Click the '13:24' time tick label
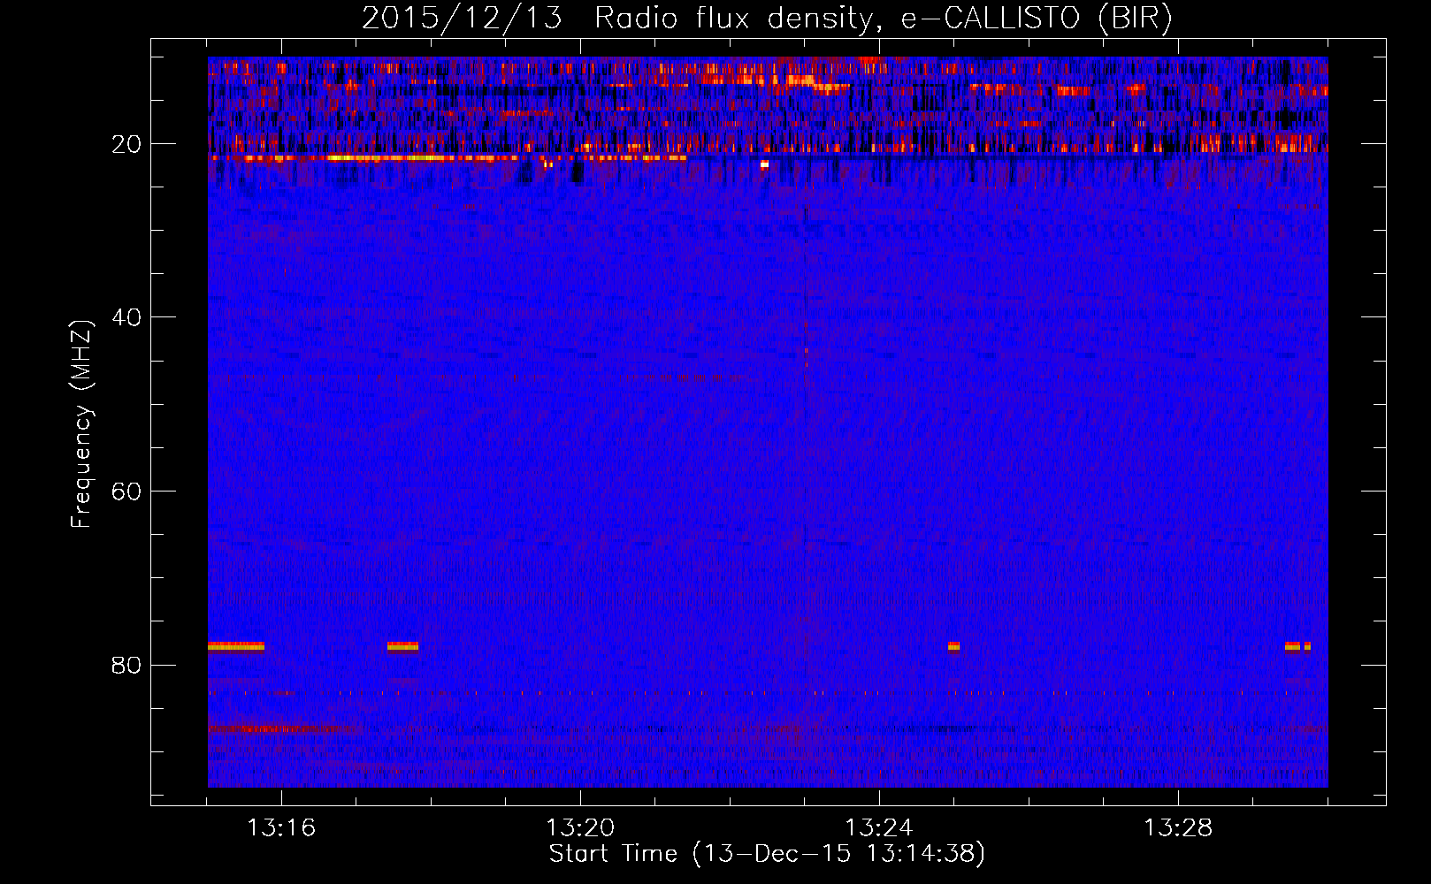 tap(879, 828)
